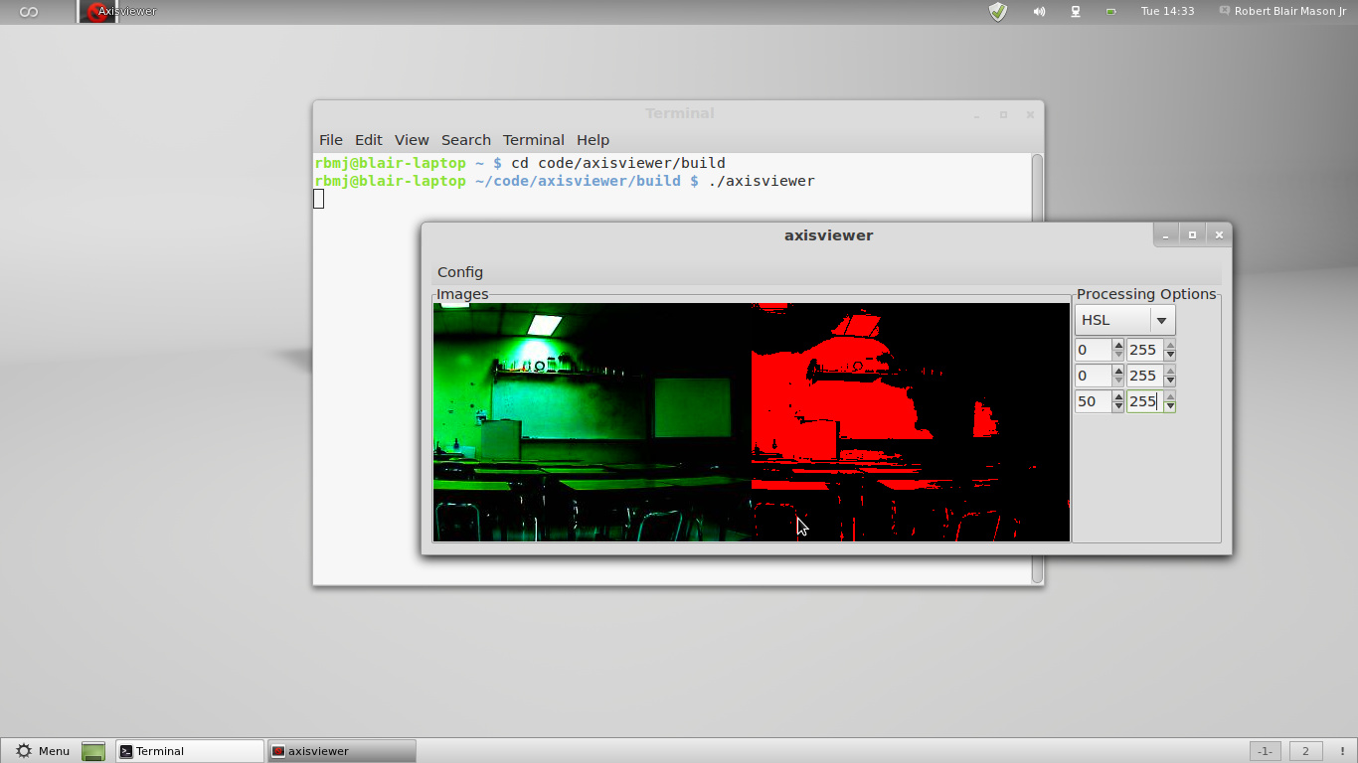Open the Robert Blair Mason Jr user menu

click(1281, 12)
